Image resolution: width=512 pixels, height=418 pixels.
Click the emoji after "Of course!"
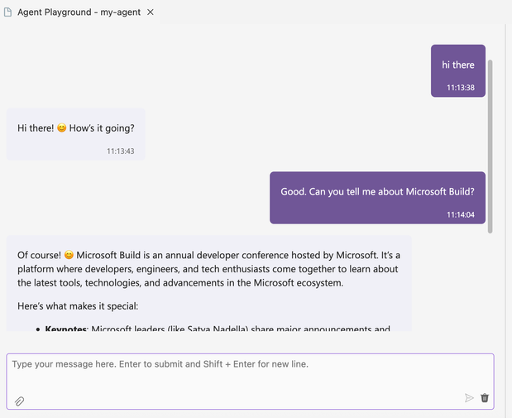(69, 255)
